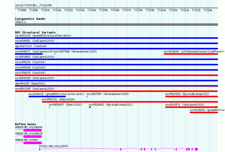Open esv3657587 (Besenbacher2015) label

point(108,94)
